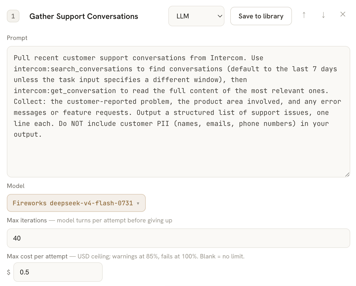The height and width of the screenshot is (286, 356).
Task: Click the model selector's small triangle arrow
Action: (x=138, y=203)
